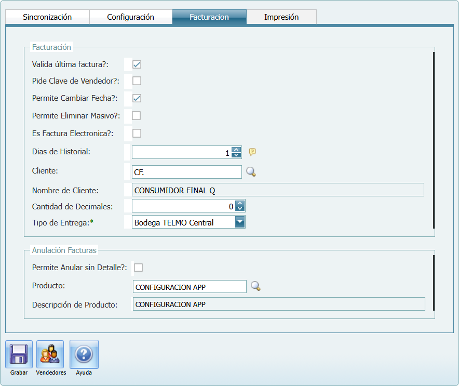Screen dimensions: 459x386
Task: Uncheck Valida última factura
Action: tap(137, 63)
